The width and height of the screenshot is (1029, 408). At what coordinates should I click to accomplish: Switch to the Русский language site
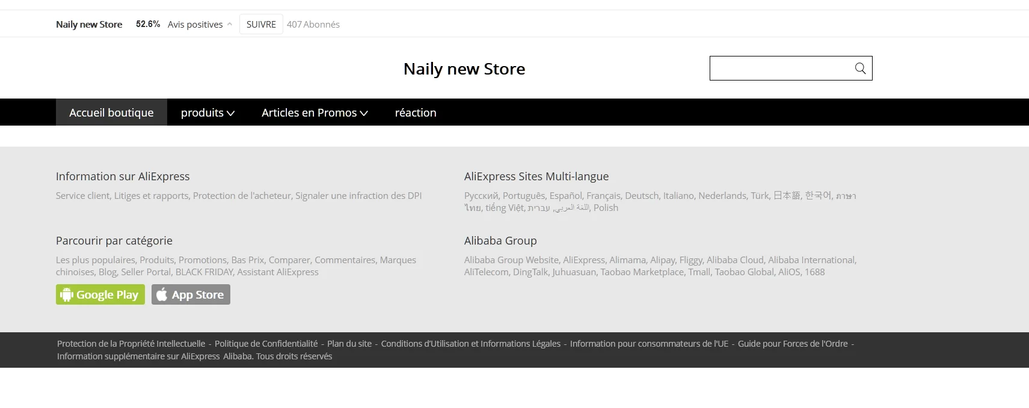481,196
